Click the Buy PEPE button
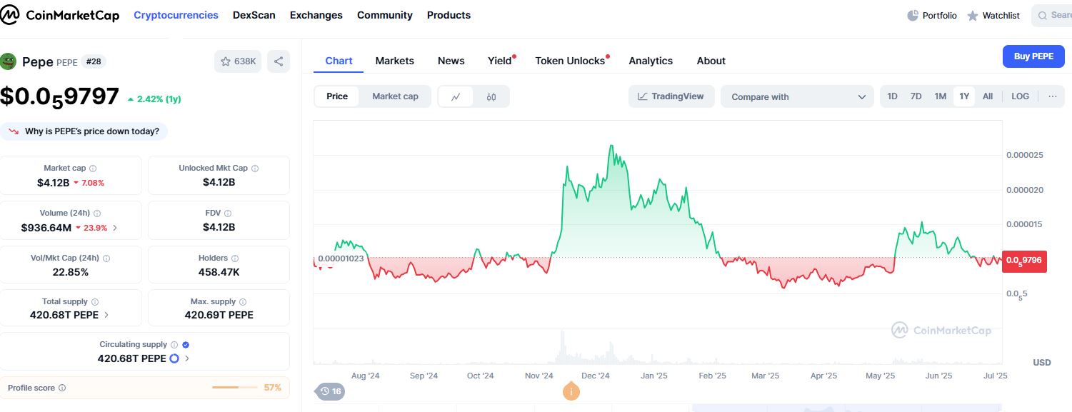 pyautogui.click(x=1033, y=56)
